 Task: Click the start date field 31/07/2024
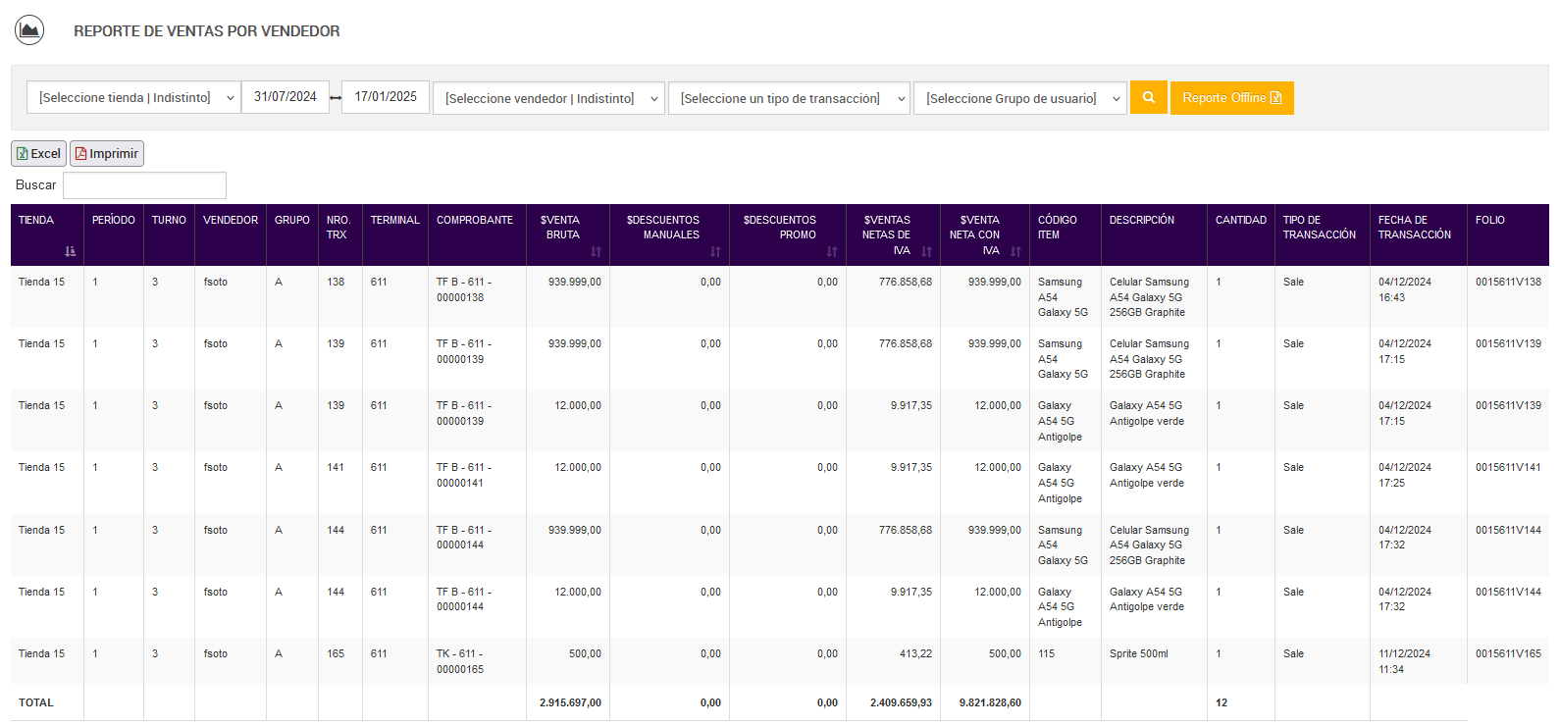tap(286, 97)
